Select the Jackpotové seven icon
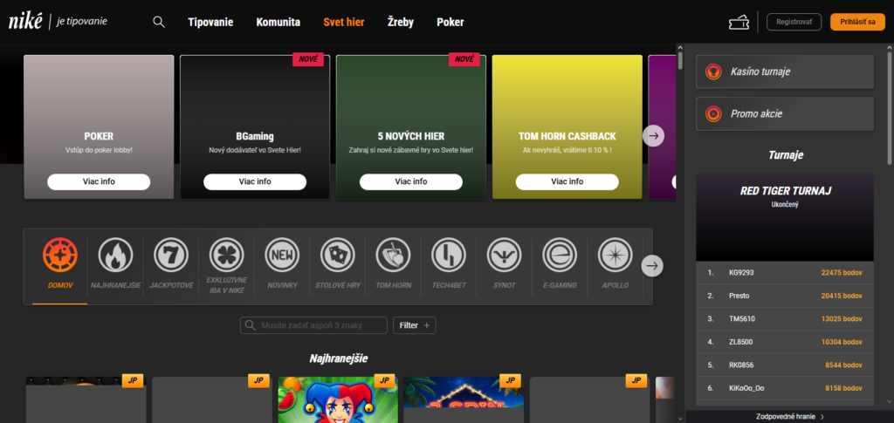This screenshot has height=423, width=894. coord(171,255)
